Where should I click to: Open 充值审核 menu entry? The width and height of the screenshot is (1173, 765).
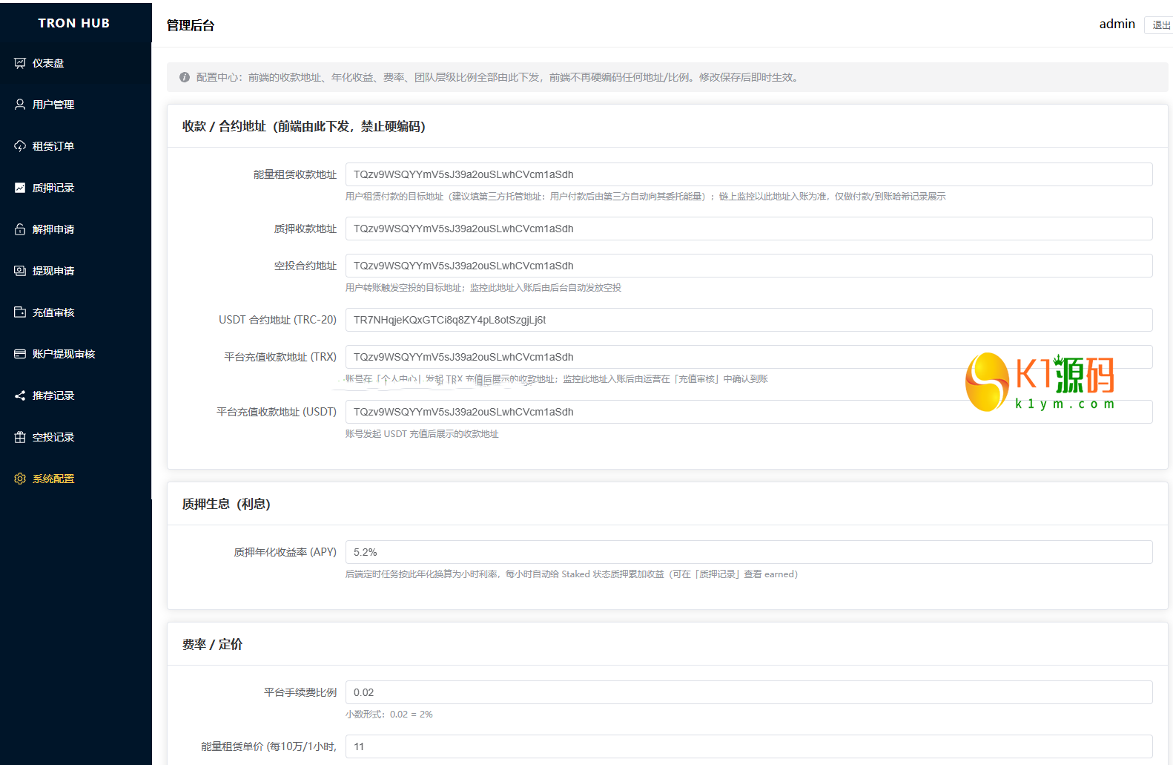tap(76, 312)
